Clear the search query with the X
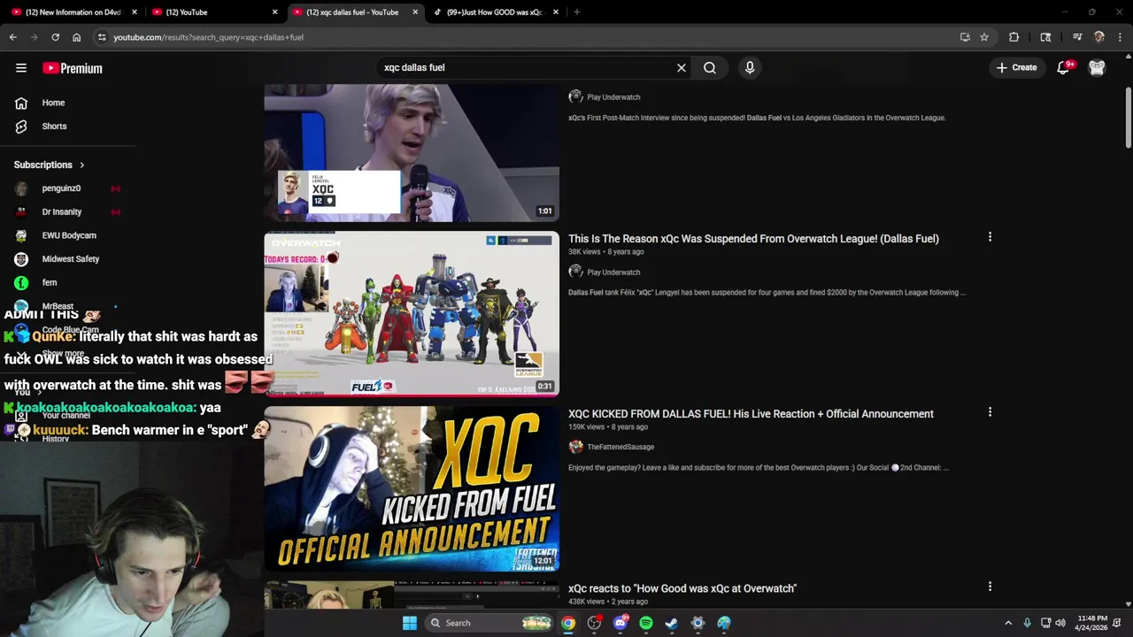 [682, 67]
